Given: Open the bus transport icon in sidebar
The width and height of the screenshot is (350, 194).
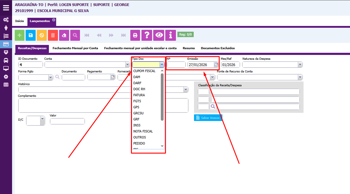Looking at the screenshot, I should (6, 60).
